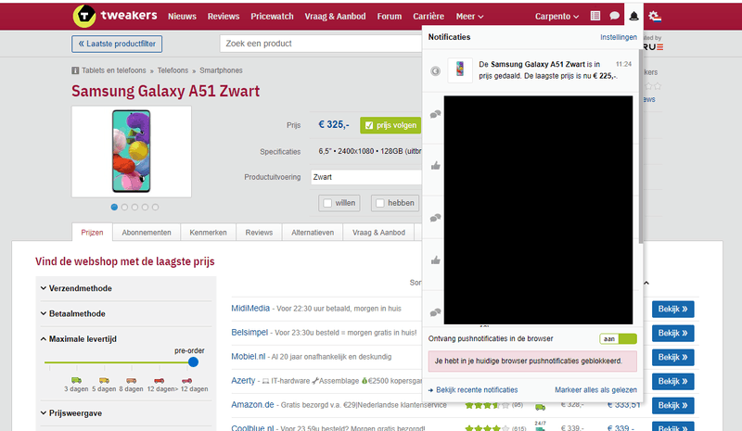Open the product Reviews tab
This screenshot has height=431, width=742.
[259, 233]
